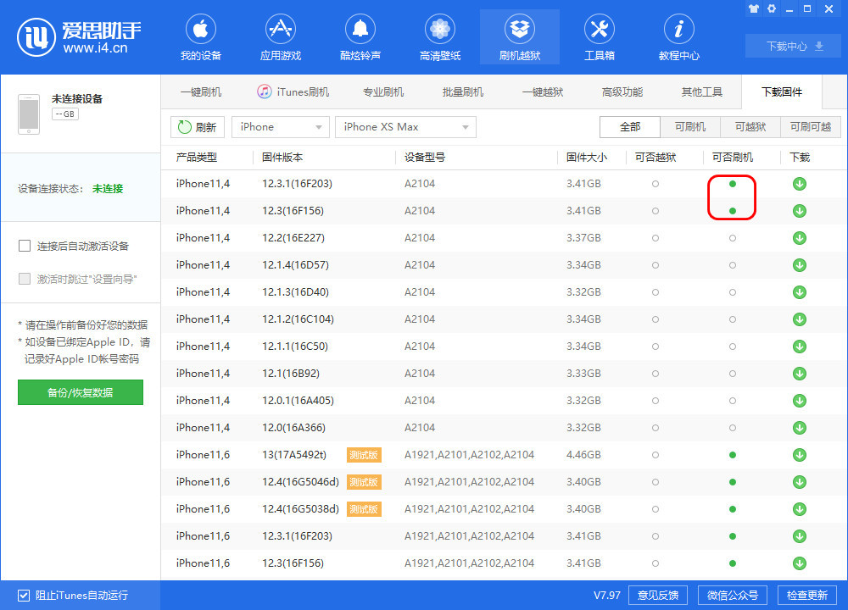Select the 可刷机 filter option
The height and width of the screenshot is (610, 848).
689,127
